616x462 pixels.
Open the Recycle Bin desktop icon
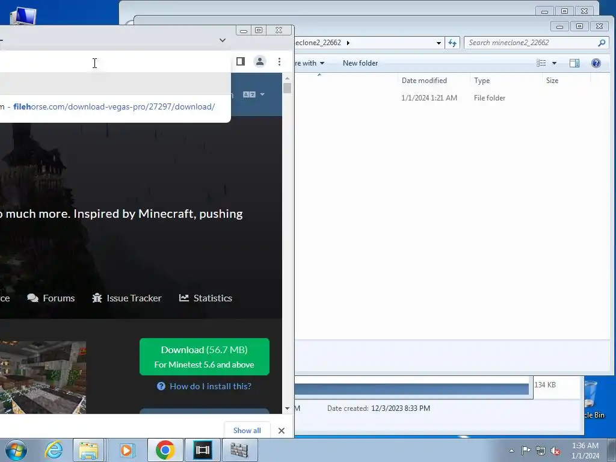click(593, 399)
